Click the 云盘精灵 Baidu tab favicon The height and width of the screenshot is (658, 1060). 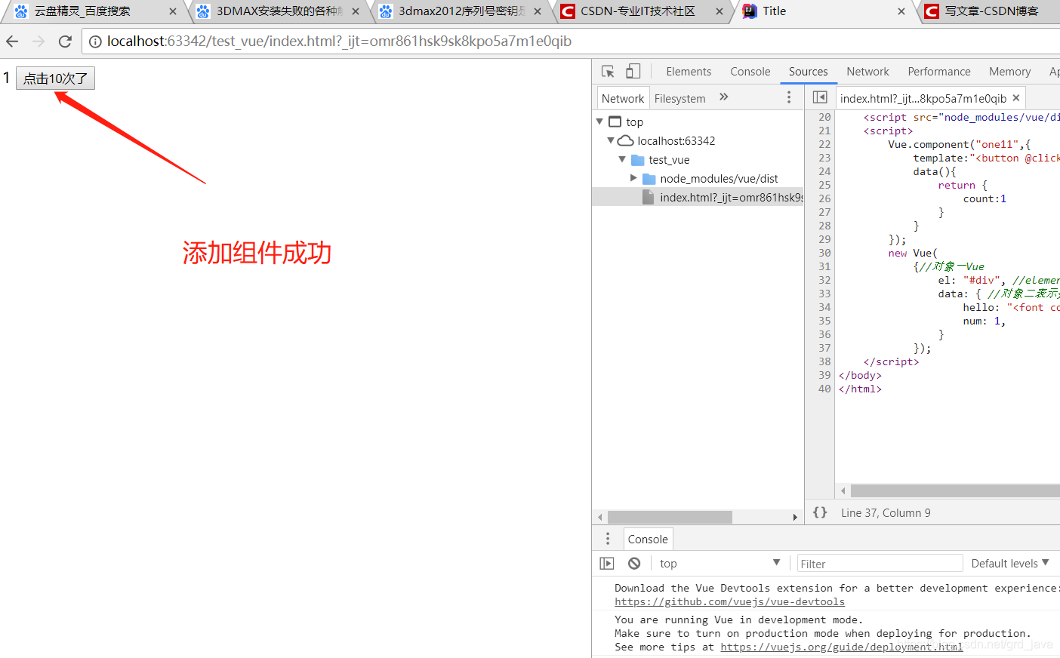21,11
